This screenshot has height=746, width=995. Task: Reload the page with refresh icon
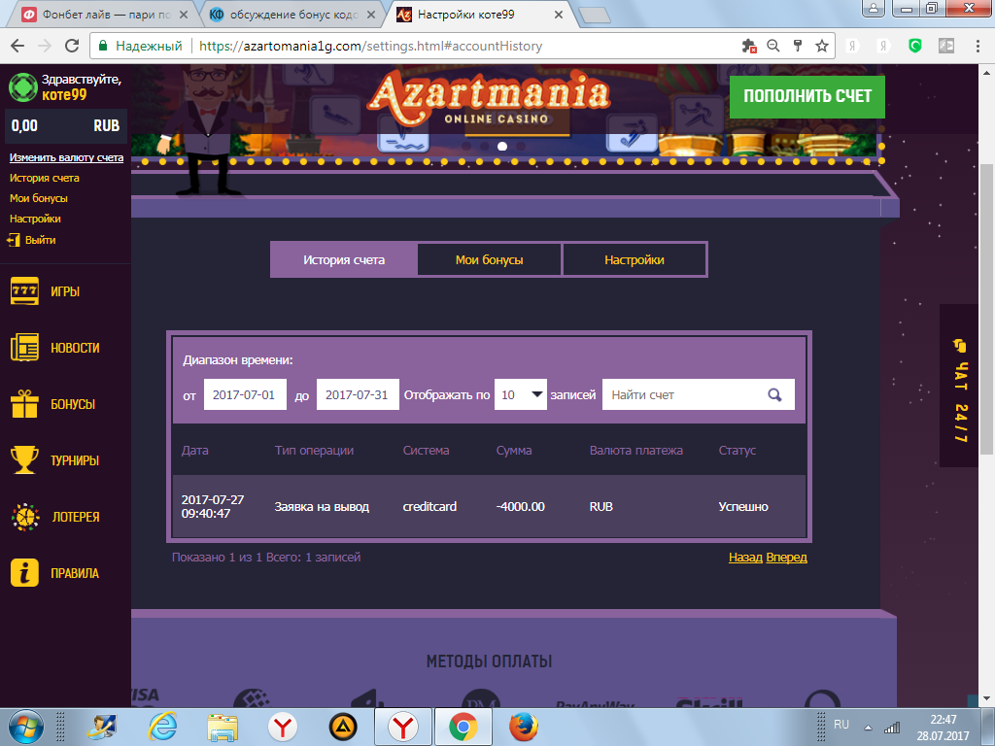point(72,46)
